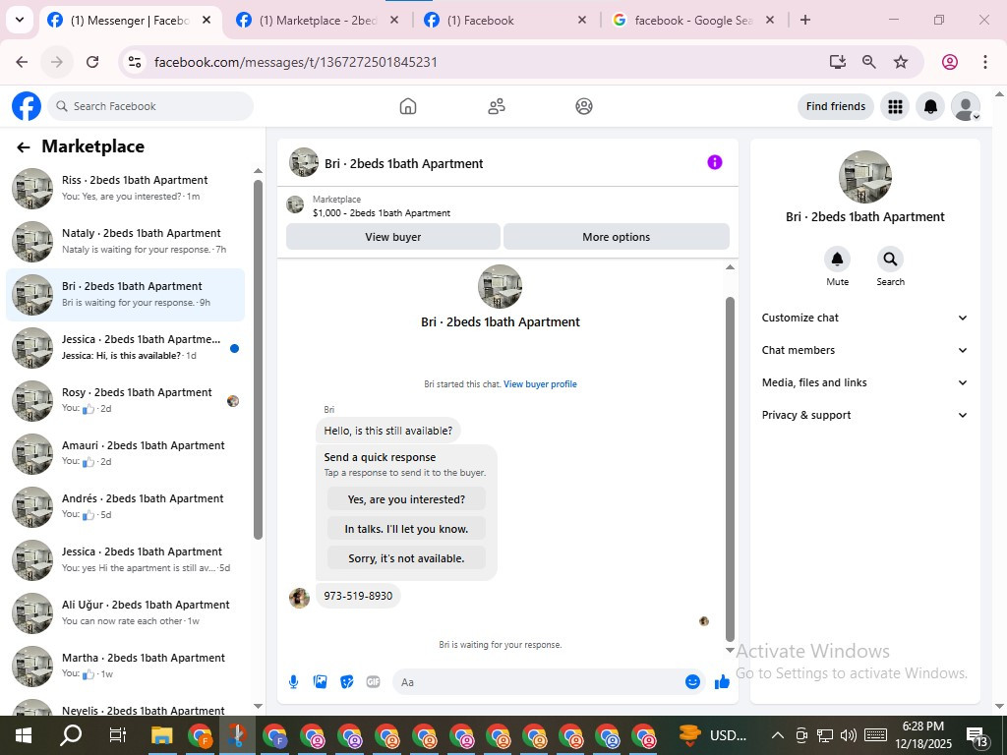Open the Ali Uğur apartment conversation

click(125, 613)
